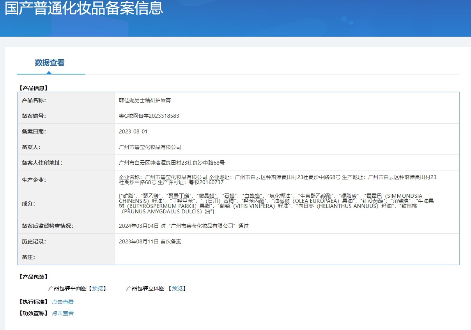
Task: Select history record 2023年08月11日 首次备案
Action: (150, 241)
